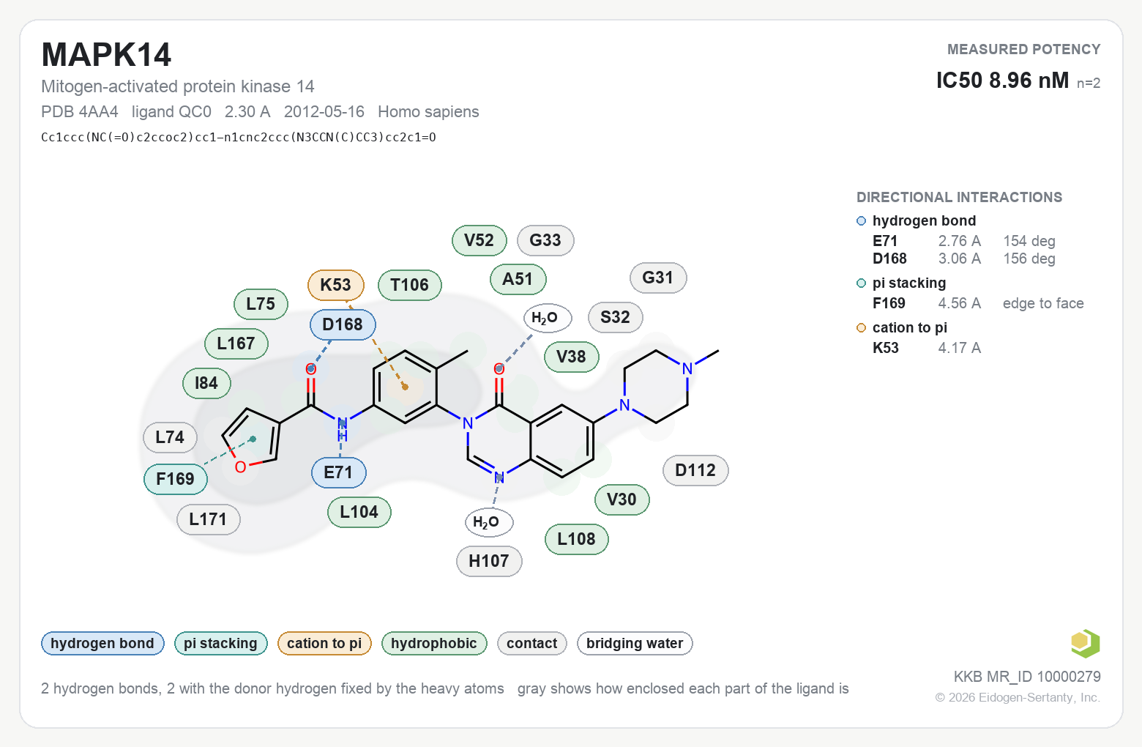Click the hydrogen bond legend circle marker
Viewport: 1142px width, 747px height.
click(x=862, y=221)
